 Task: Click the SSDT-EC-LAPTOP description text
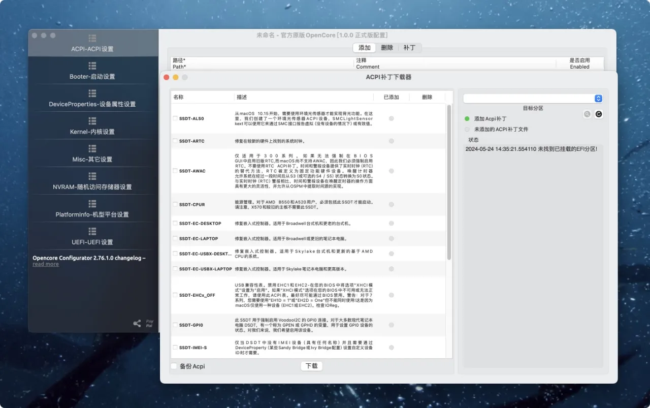291,238
